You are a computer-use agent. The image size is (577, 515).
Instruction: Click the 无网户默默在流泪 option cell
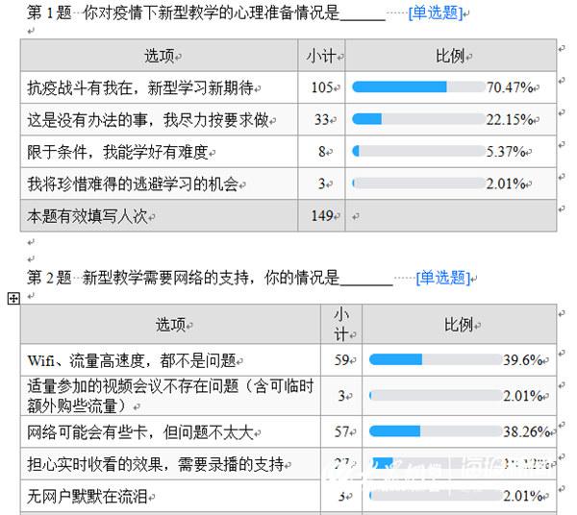(x=171, y=496)
